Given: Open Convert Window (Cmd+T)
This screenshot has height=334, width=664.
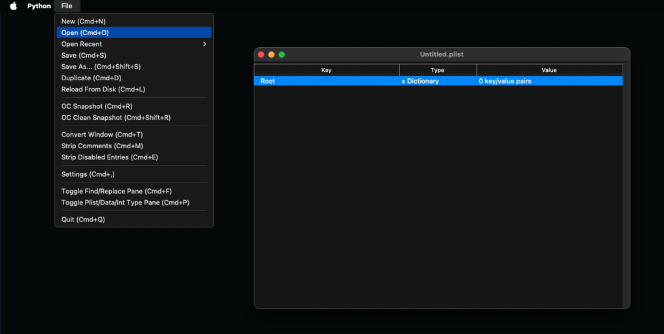Looking at the screenshot, I should (134, 135).
